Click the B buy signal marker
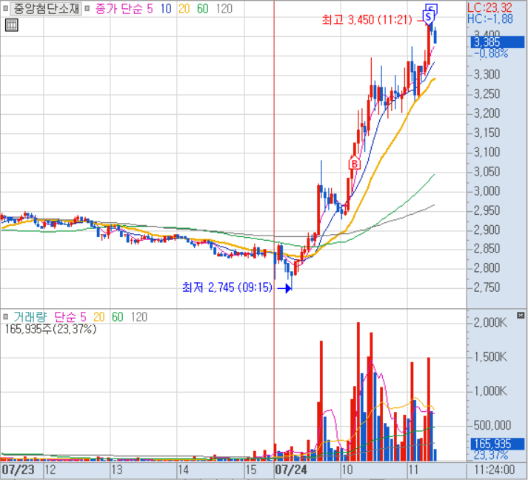This screenshot has width=528, height=480. [354, 163]
